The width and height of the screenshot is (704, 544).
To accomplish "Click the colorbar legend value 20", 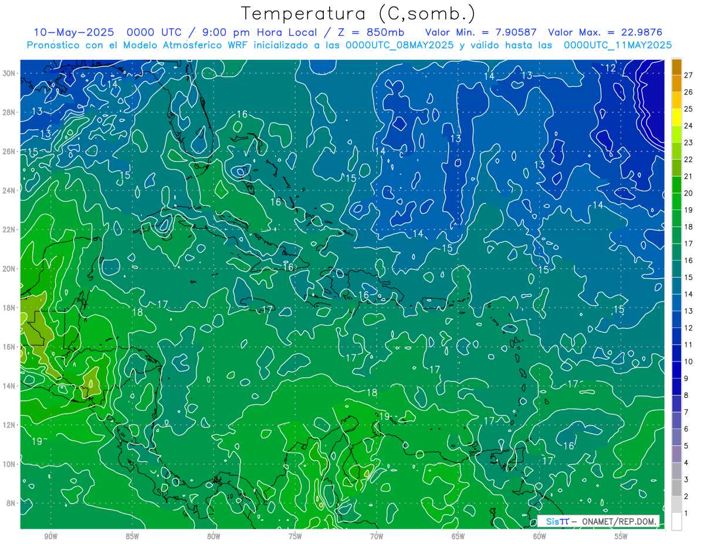I will click(x=689, y=193).
